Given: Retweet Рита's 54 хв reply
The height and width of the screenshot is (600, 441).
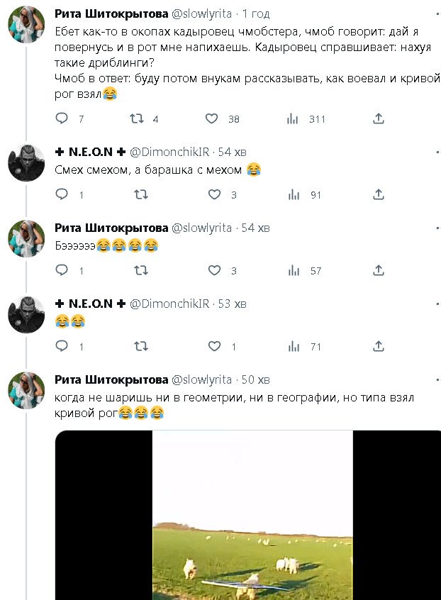Looking at the screenshot, I should point(141,270).
